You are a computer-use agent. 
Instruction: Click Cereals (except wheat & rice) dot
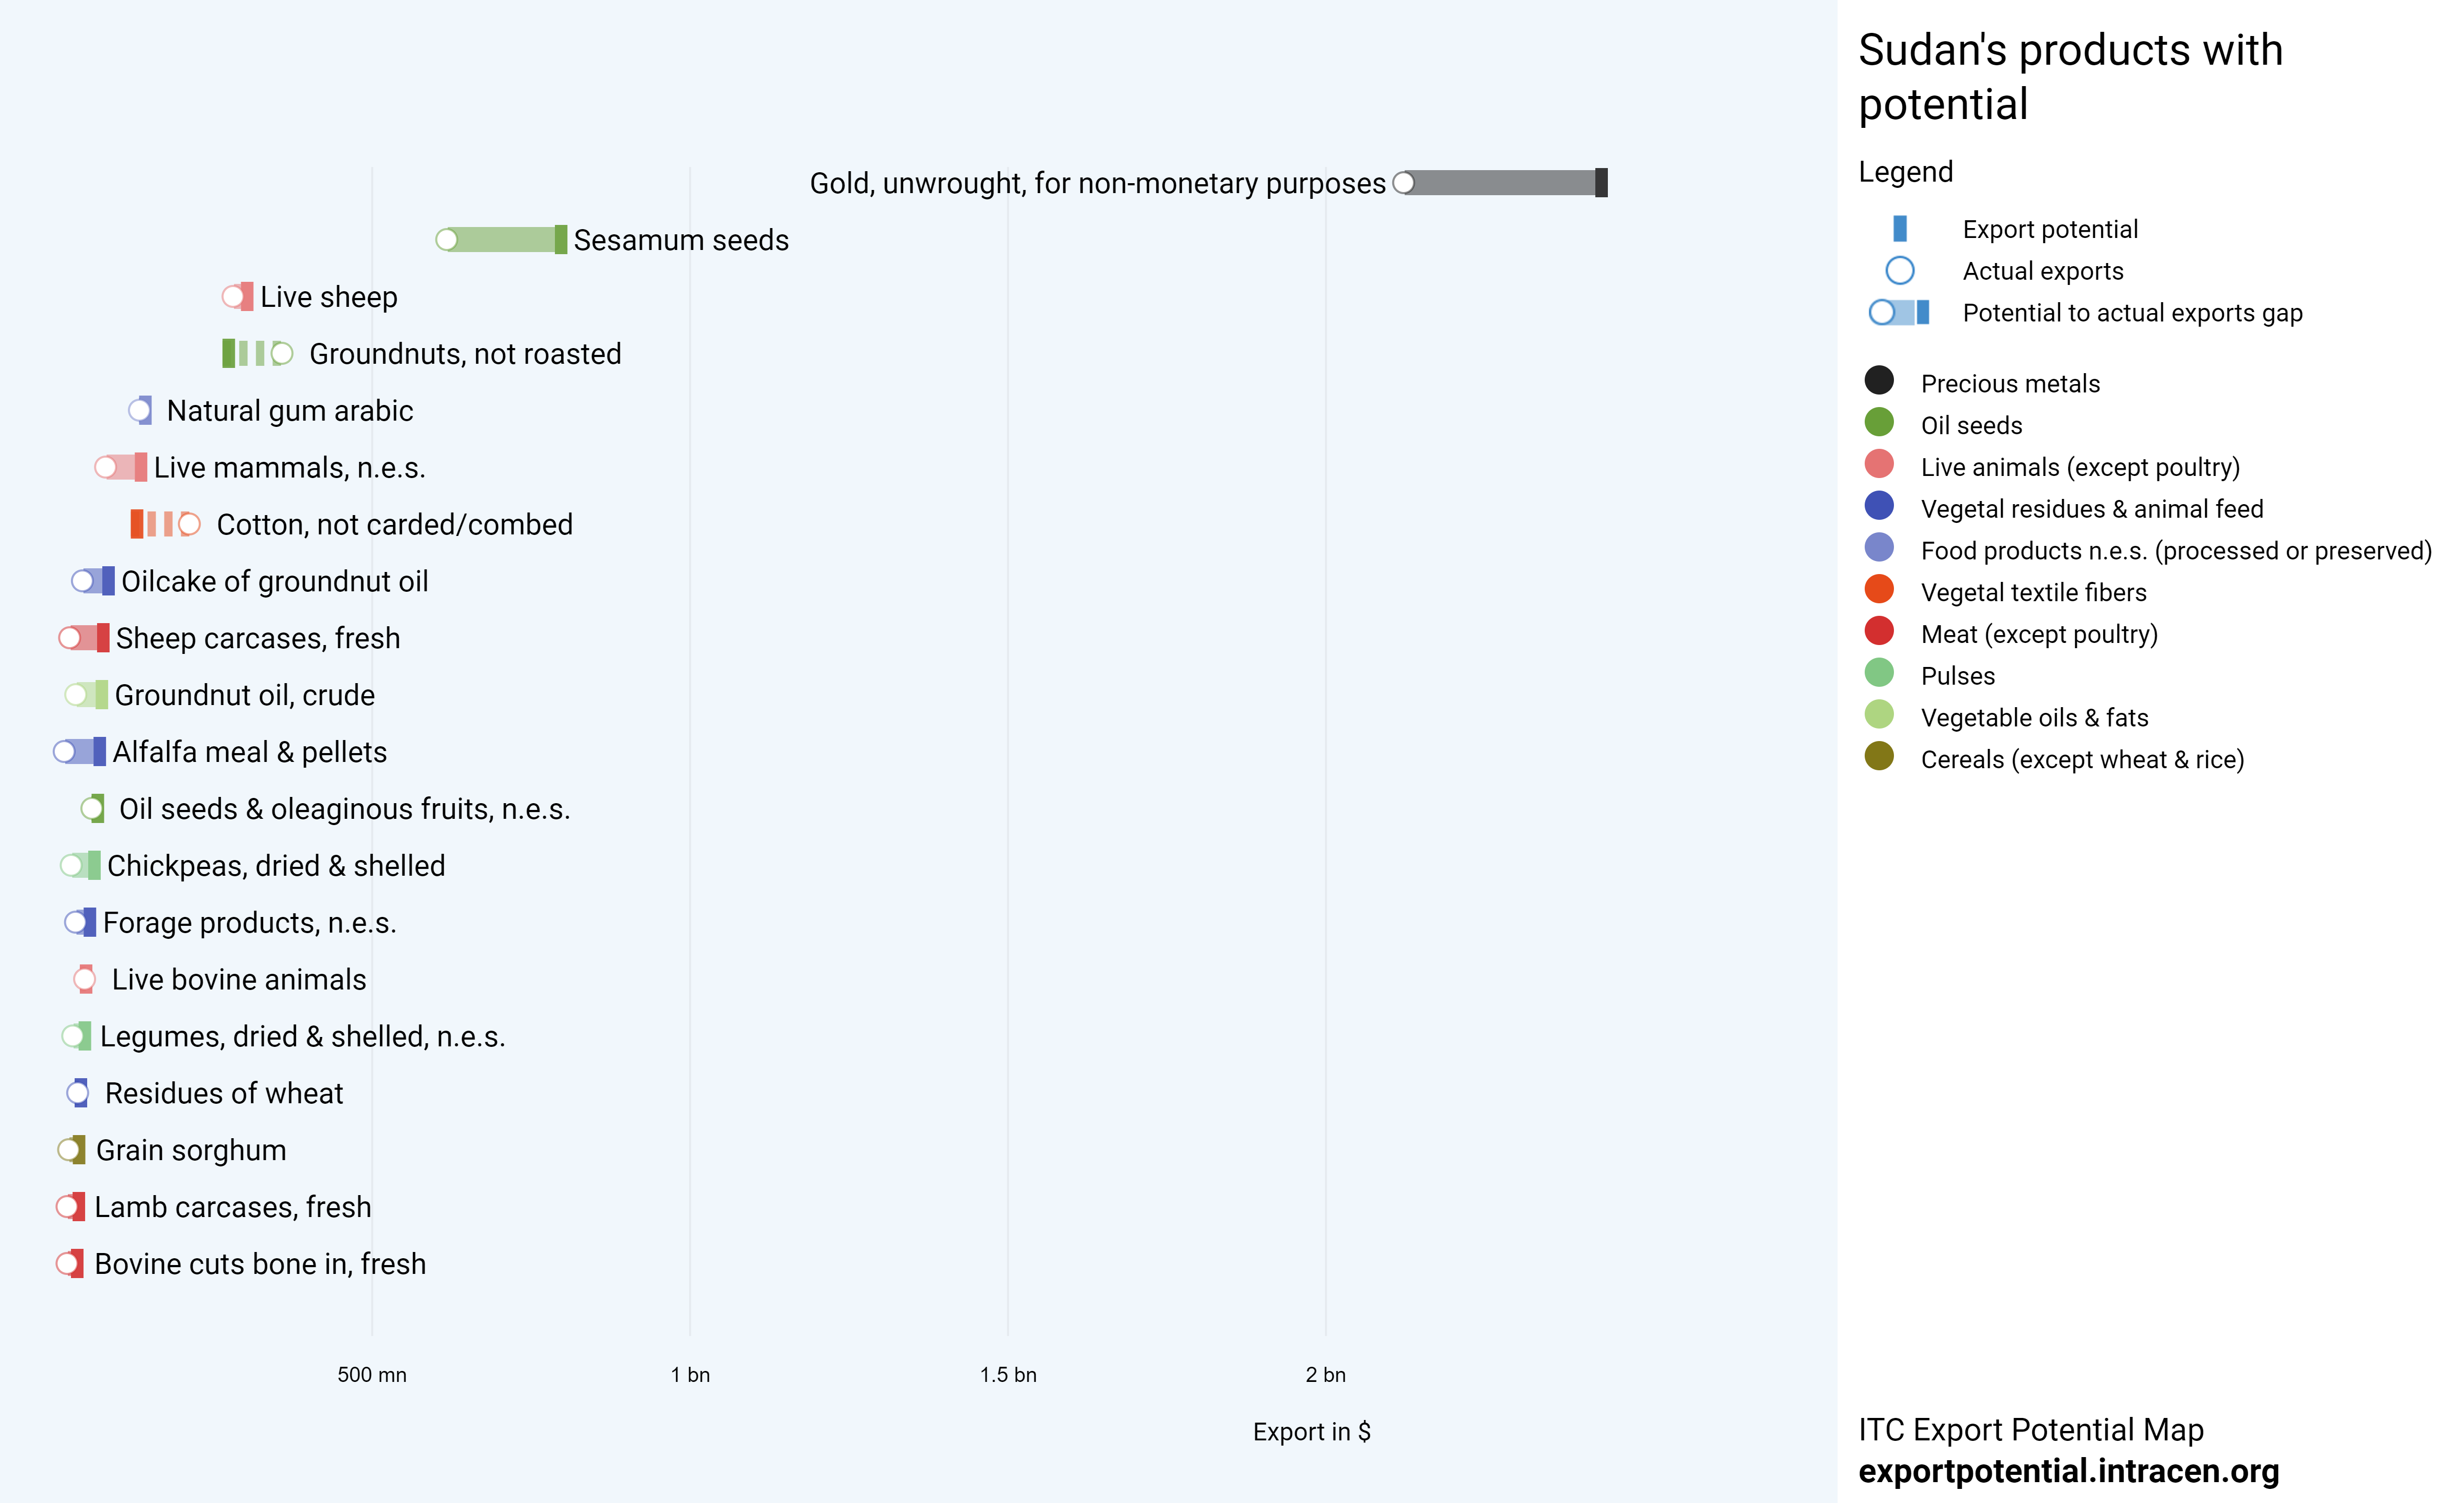(1879, 757)
